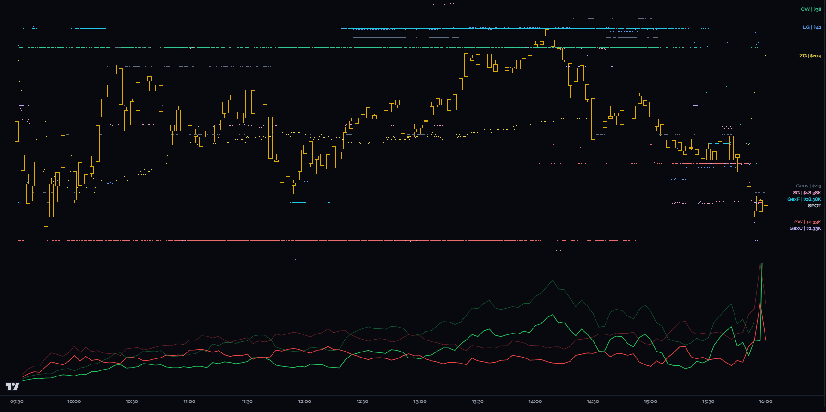Click the 12:30 time axis label
The height and width of the screenshot is (412, 826).
click(362, 401)
